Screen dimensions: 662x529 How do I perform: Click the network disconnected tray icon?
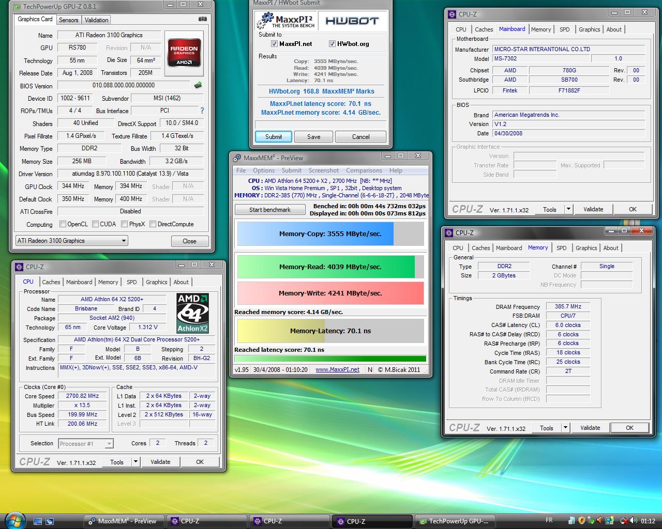coord(624,521)
